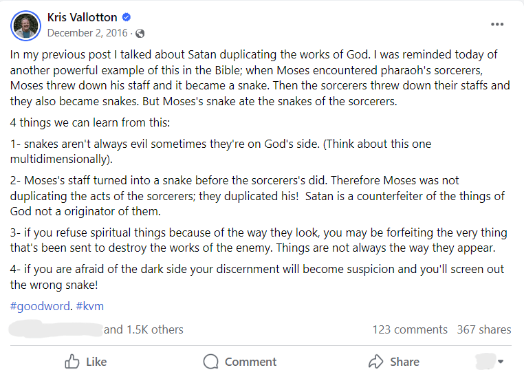This screenshot has width=524, height=370.
Task: View the 367 shares list
Action: [x=484, y=329]
